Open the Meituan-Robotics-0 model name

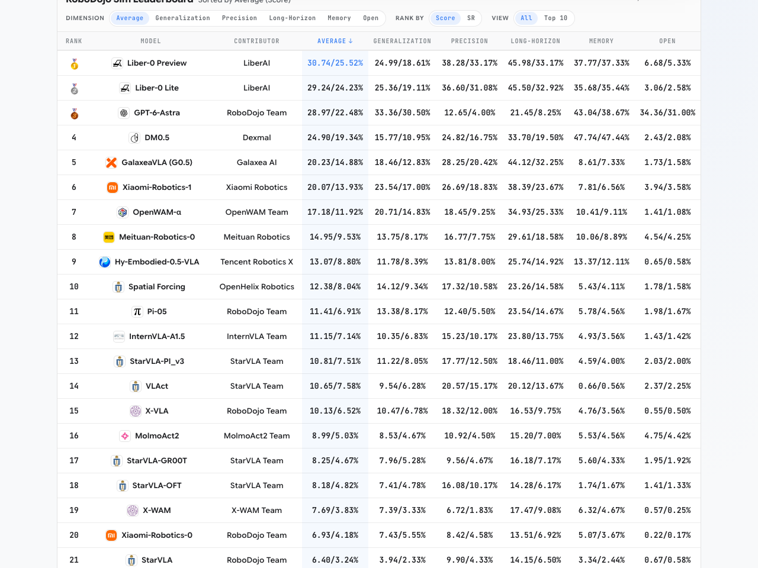click(157, 237)
